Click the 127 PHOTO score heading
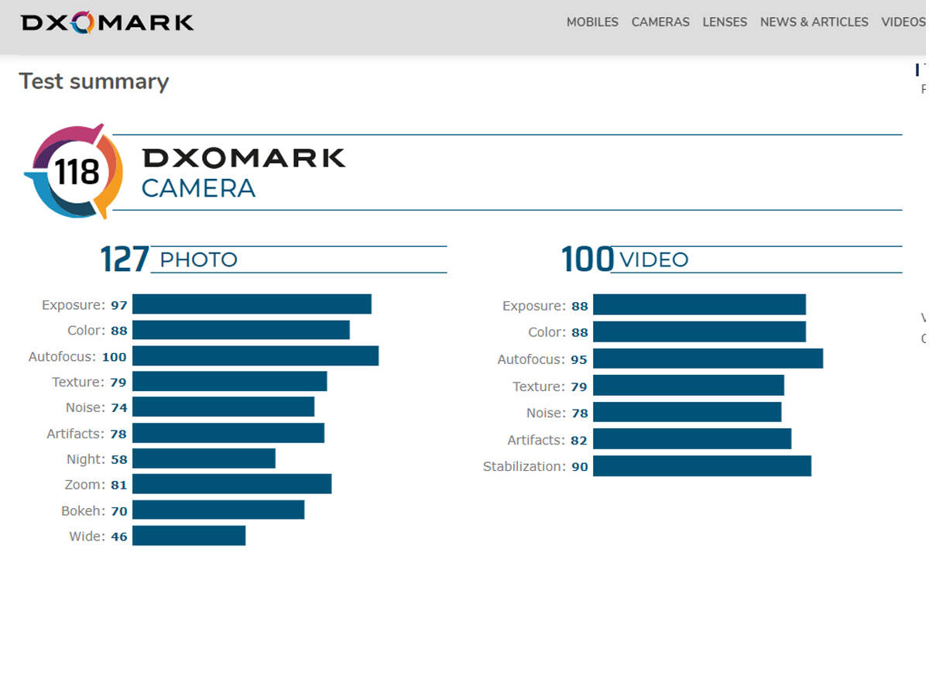Image resolution: width=929 pixels, height=697 pixels. tap(169, 259)
